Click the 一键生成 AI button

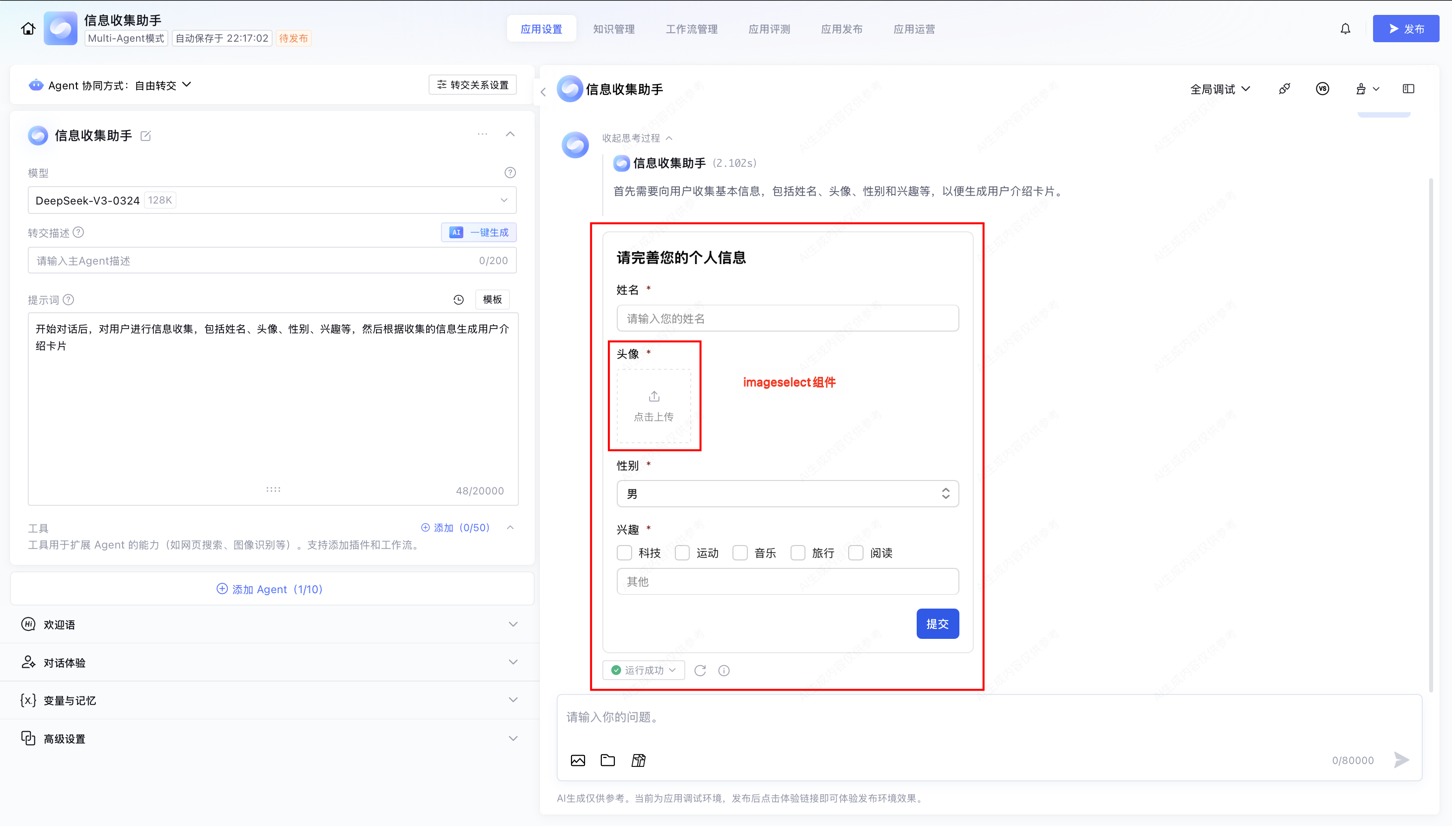click(479, 233)
